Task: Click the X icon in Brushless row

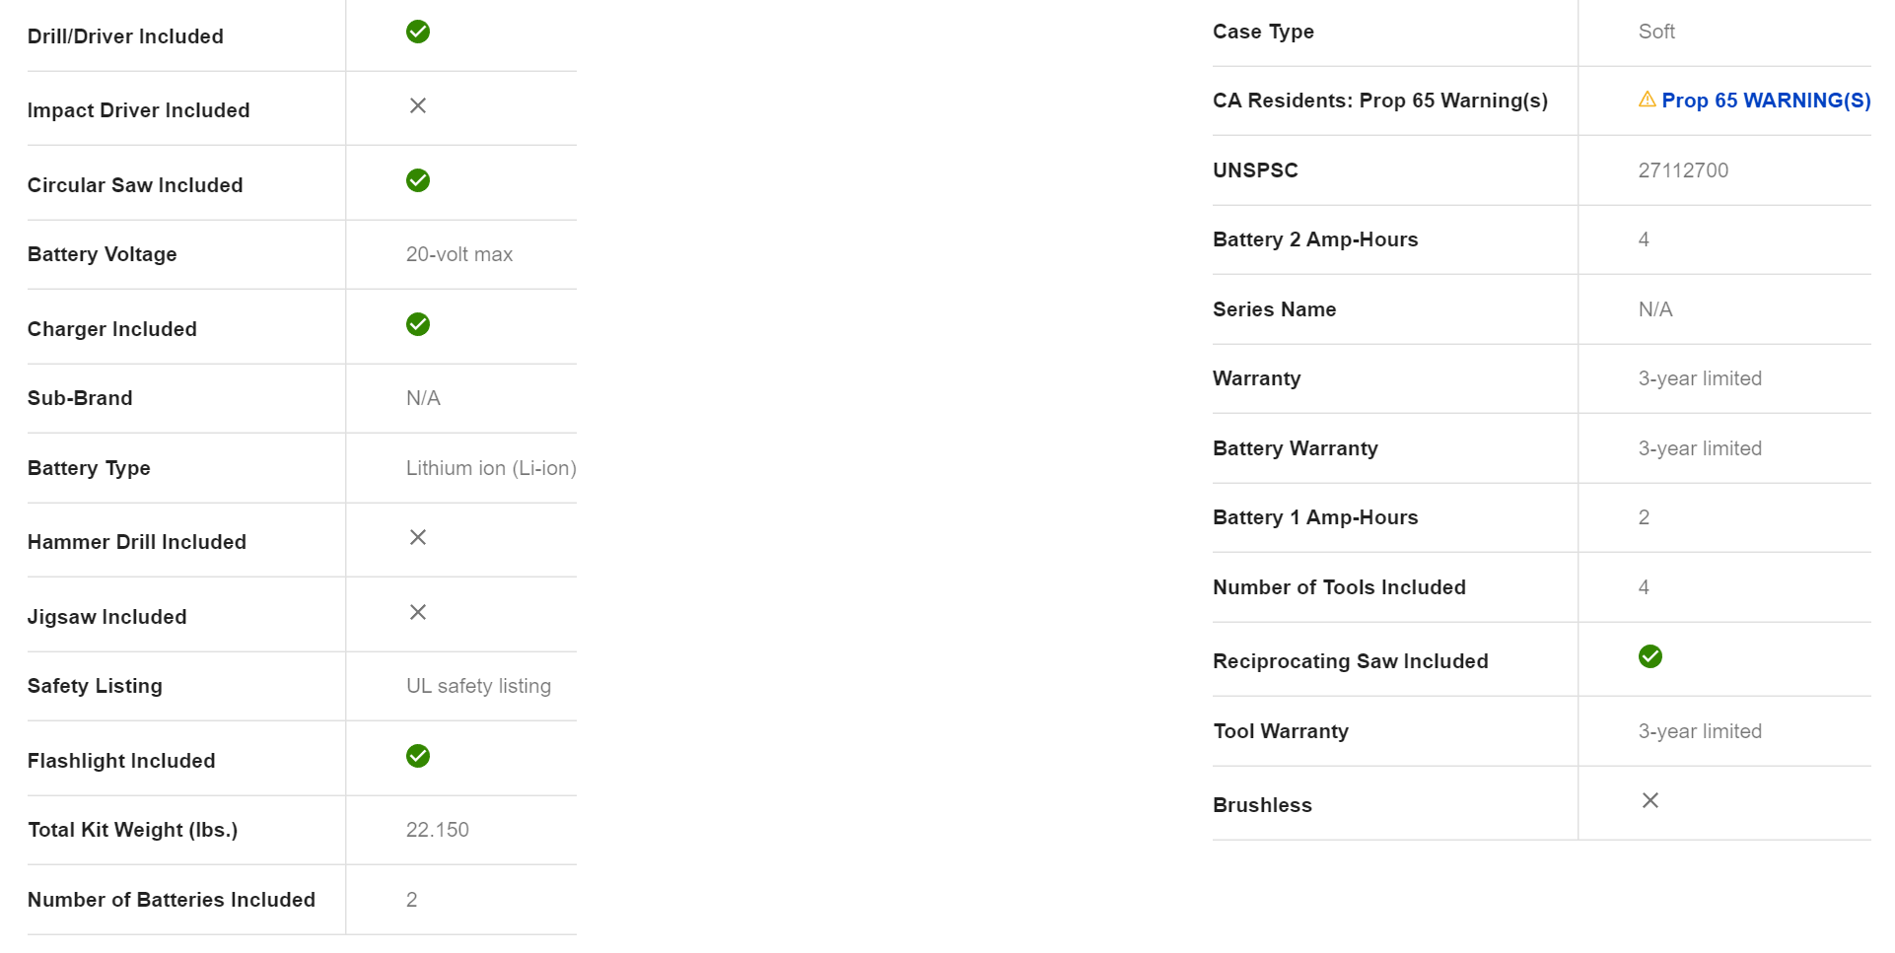Action: coord(1649,800)
